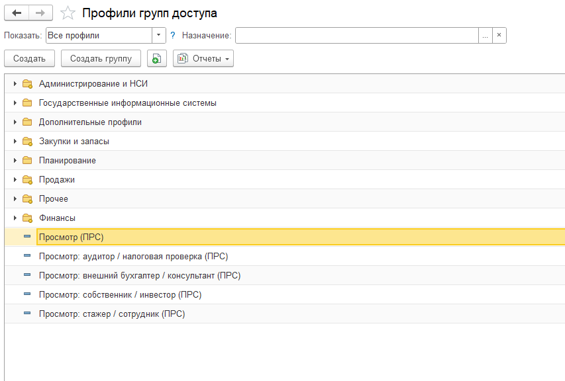Select Просмотр: внешний бухгалтер / консультант (ПРС)
Screen dimensions: 565x381
285,276
